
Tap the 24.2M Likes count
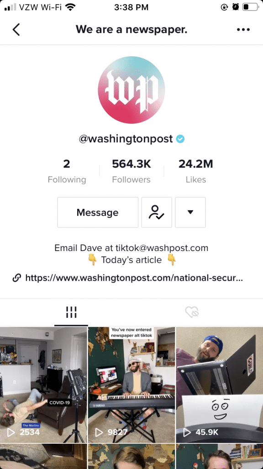click(195, 171)
